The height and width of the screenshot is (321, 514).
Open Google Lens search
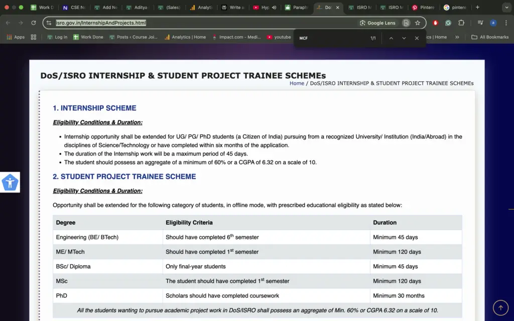click(377, 23)
